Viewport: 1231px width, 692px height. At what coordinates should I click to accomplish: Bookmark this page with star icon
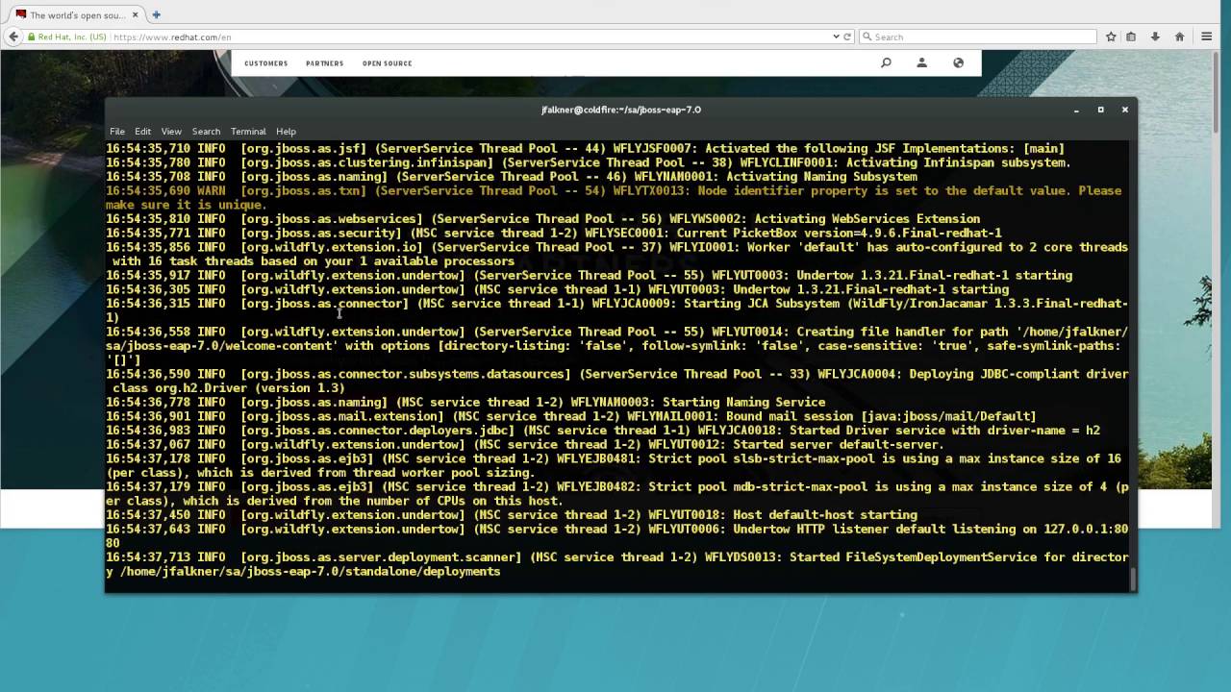point(1111,37)
